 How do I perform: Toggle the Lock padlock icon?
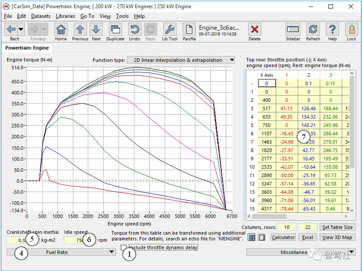click(351, 30)
